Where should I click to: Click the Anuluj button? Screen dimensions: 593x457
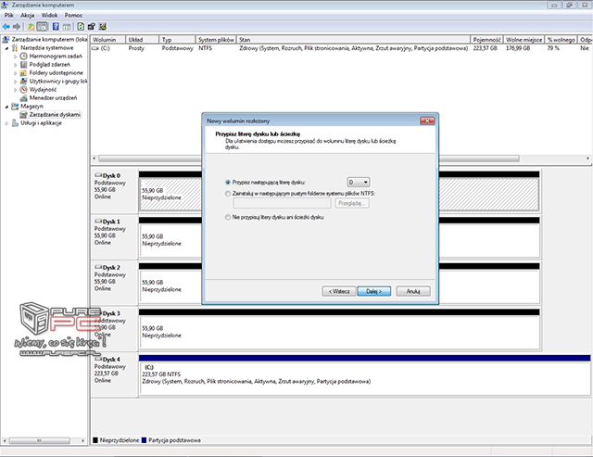point(413,291)
